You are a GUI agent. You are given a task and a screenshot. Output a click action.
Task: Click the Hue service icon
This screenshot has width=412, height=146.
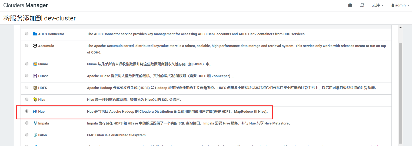coord(35,111)
